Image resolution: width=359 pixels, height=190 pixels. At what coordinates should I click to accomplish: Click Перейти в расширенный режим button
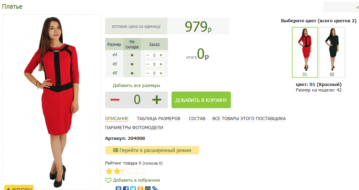[152, 150]
